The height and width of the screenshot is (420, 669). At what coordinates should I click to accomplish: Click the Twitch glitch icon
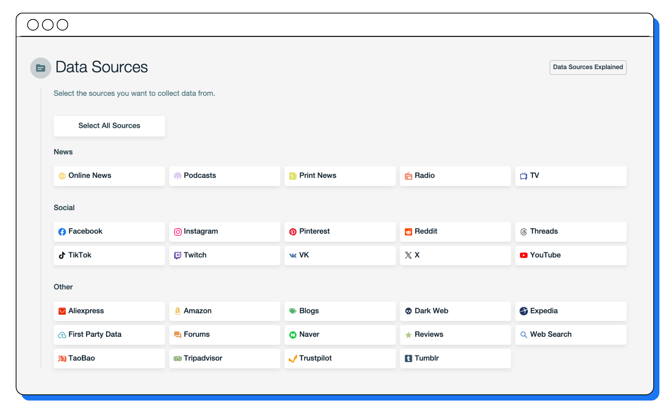point(178,255)
